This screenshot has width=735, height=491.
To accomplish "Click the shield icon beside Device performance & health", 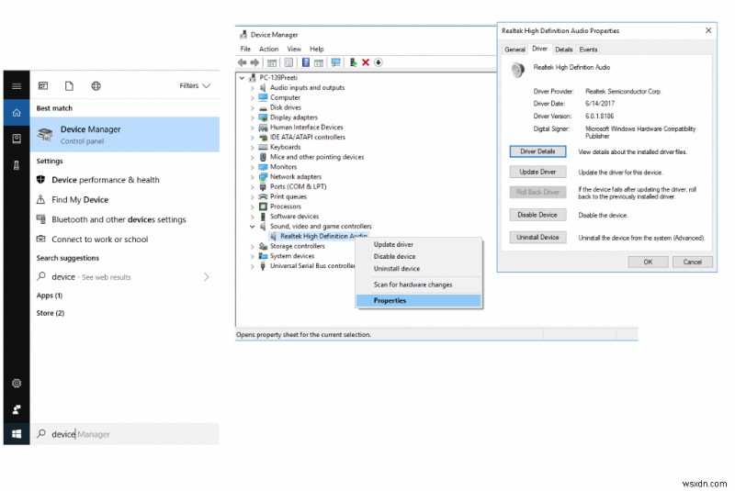I will [40, 179].
